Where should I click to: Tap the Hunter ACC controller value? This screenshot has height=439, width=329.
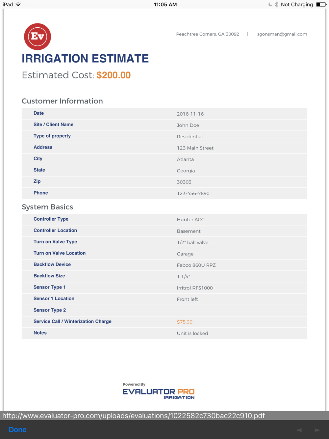[190, 220]
